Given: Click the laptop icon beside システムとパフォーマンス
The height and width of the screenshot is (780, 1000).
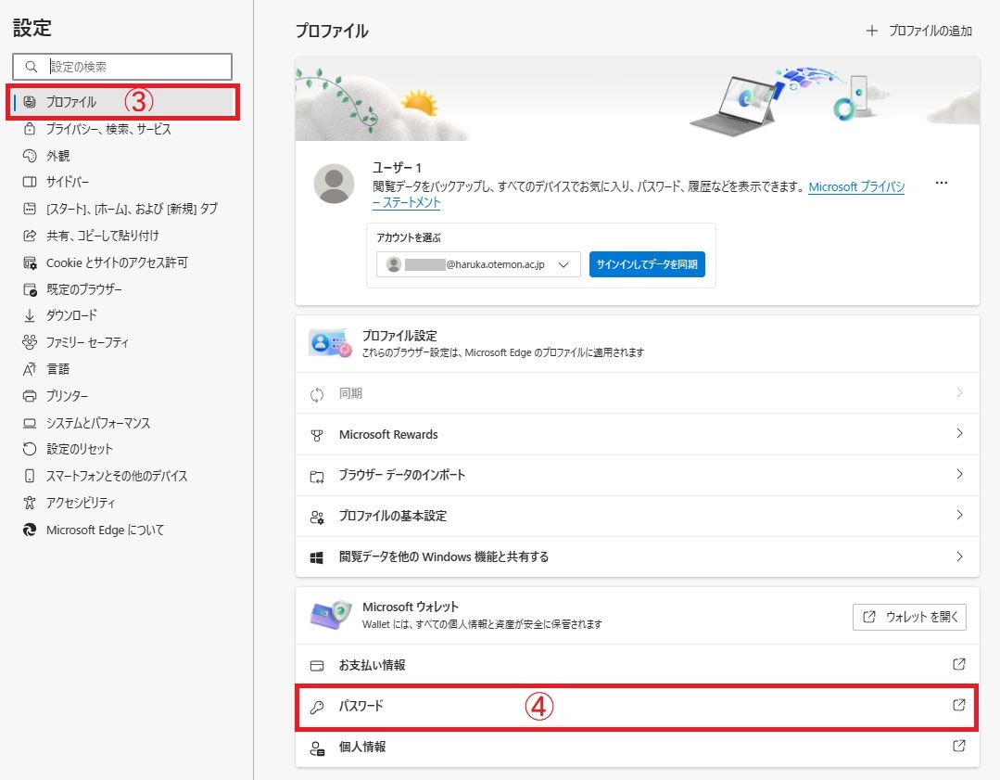Looking at the screenshot, I should coord(30,423).
